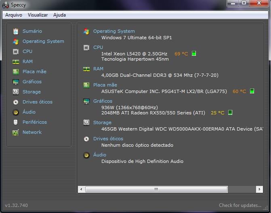Viewport: 271px width, 213px height.
Task: Click the Storage hard drive icon in sidebar
Action: [x=16, y=92]
